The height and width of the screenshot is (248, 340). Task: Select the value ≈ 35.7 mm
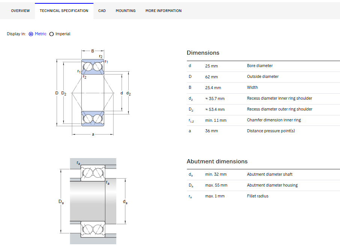pyautogui.click(x=215, y=99)
